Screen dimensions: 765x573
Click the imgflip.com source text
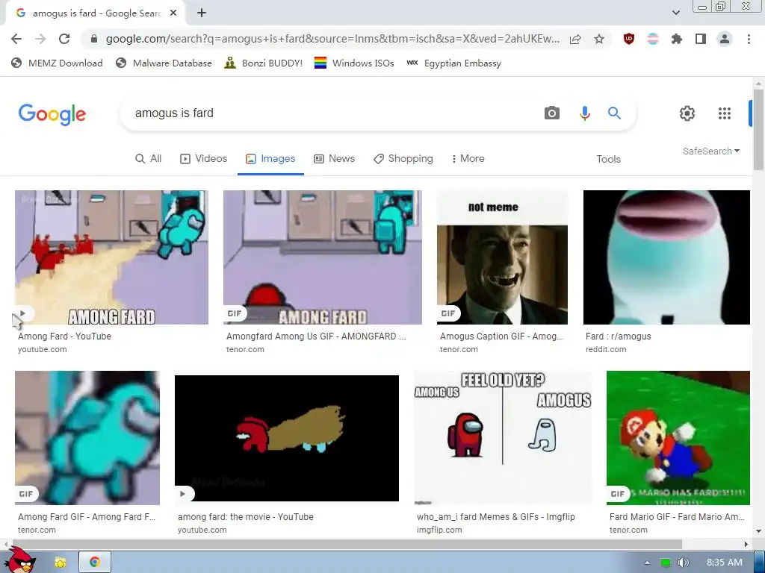click(x=439, y=530)
